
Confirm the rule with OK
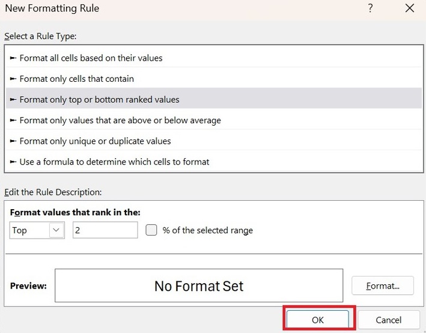[x=318, y=320]
